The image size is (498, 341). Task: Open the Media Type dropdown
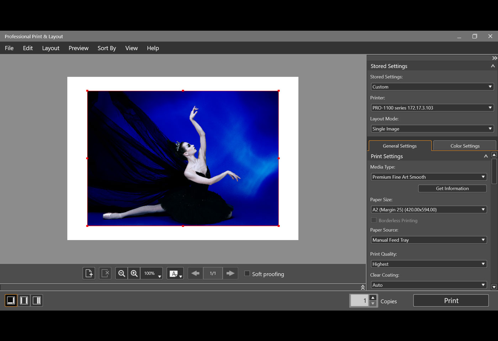pos(428,177)
